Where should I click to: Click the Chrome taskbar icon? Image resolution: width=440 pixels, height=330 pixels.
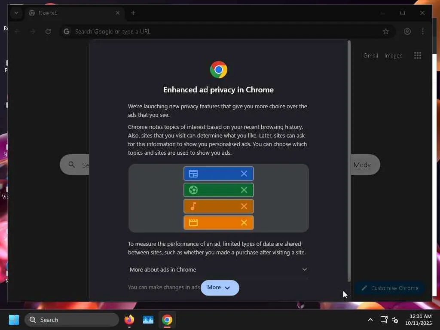coord(167,320)
